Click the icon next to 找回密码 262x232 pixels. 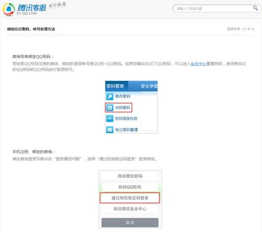click(110, 108)
